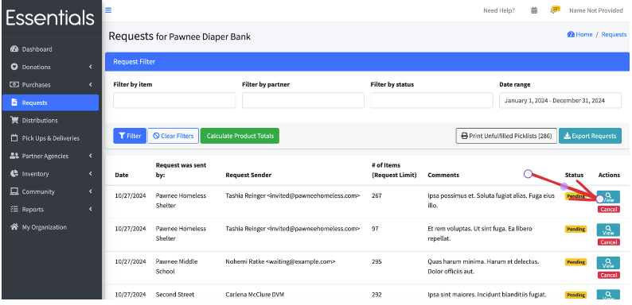632x305 pixels.
Task: Click the Second Street partner cell
Action: (x=175, y=295)
